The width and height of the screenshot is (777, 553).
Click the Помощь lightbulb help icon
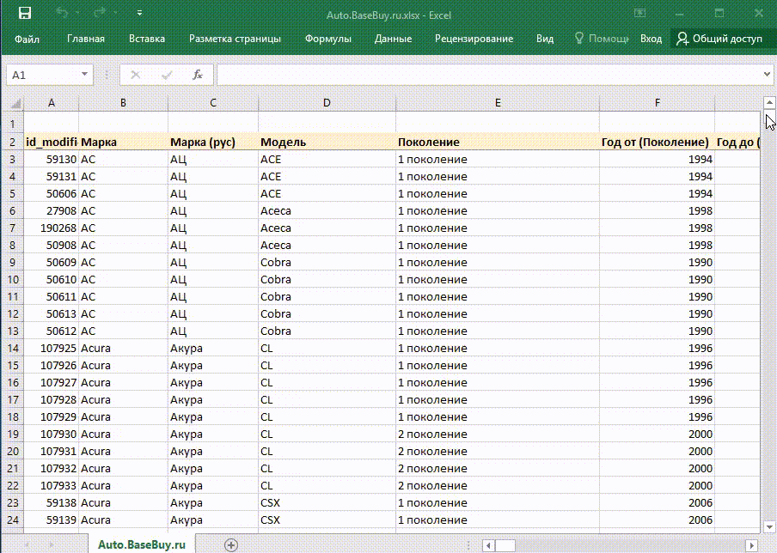(578, 38)
